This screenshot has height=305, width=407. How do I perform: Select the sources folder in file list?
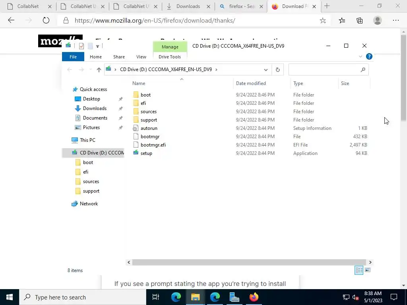click(x=149, y=112)
